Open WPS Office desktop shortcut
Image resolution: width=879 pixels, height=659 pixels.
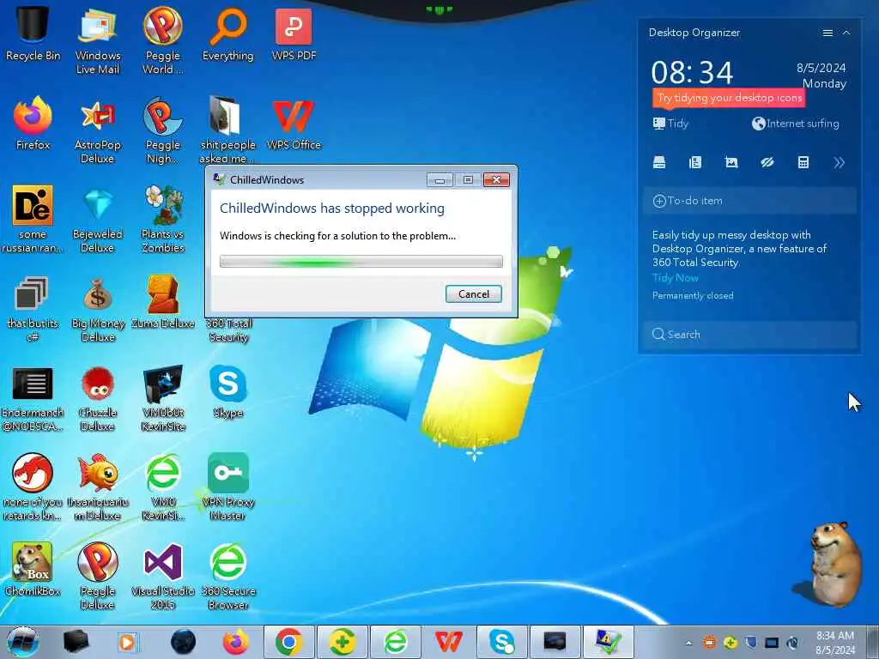294,124
